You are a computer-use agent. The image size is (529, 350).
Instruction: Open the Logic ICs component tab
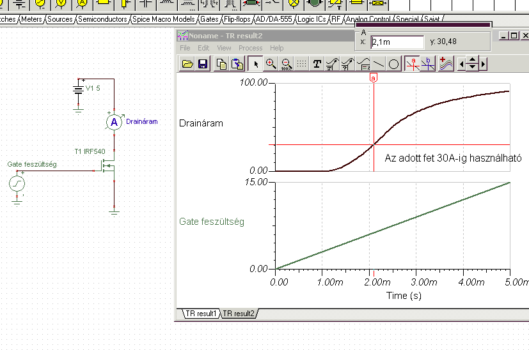tap(312, 19)
